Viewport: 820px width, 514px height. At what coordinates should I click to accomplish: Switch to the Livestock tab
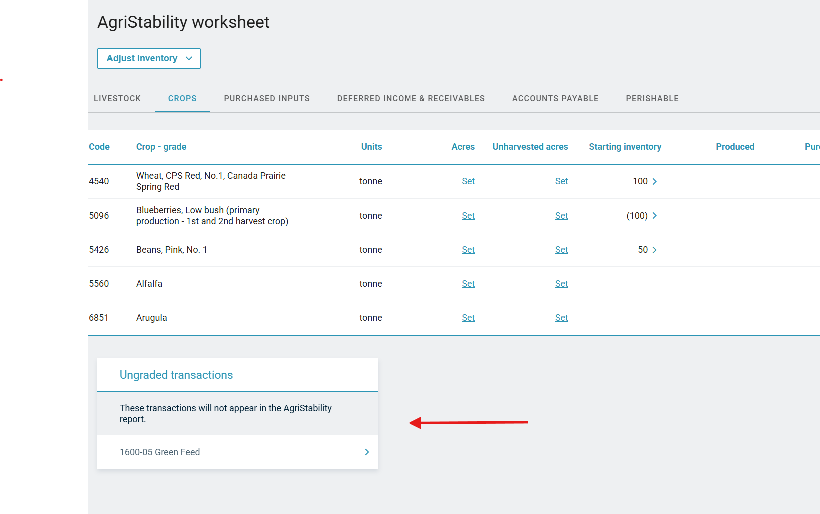(x=117, y=98)
